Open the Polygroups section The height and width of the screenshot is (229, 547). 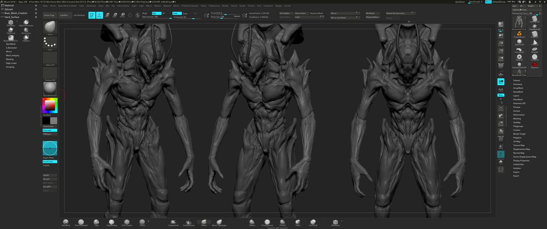point(518,126)
